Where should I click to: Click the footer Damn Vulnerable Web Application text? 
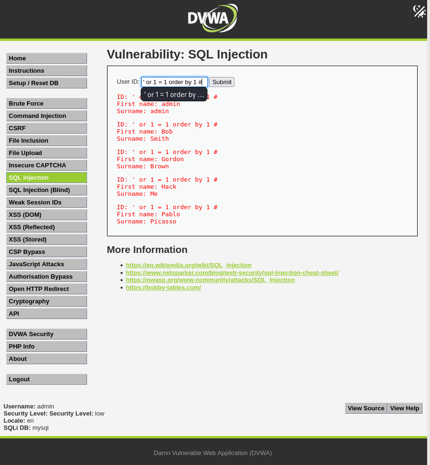point(213,453)
